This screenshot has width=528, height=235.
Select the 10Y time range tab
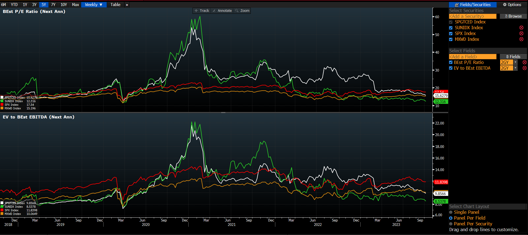coord(64,5)
